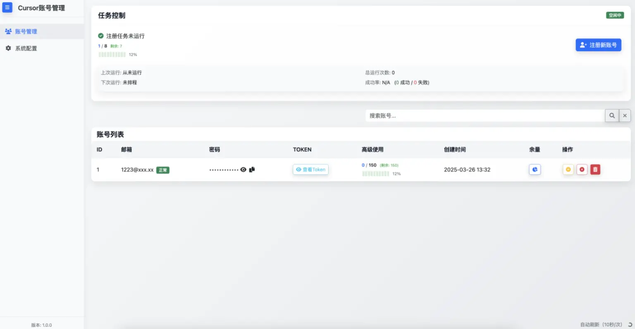Click the 注册任务未运行 status text

tap(125, 36)
